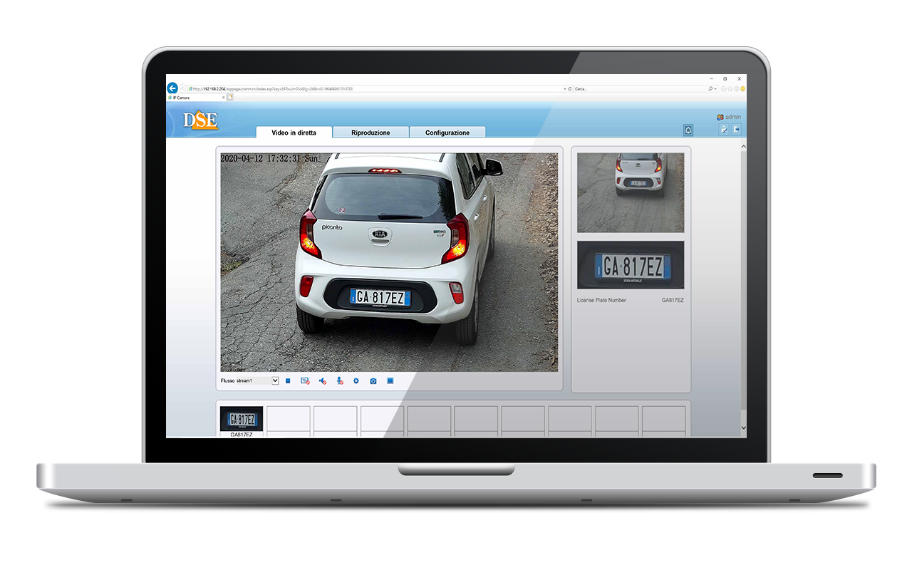Log out using the exit icon
This screenshot has width=912, height=570.
(737, 130)
